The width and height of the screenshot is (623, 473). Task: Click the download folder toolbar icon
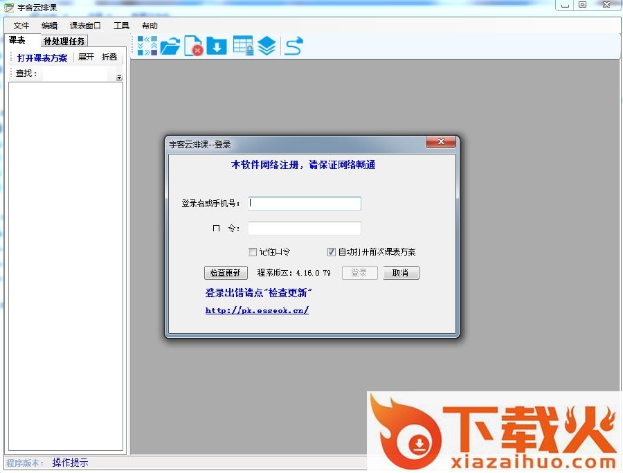(217, 46)
